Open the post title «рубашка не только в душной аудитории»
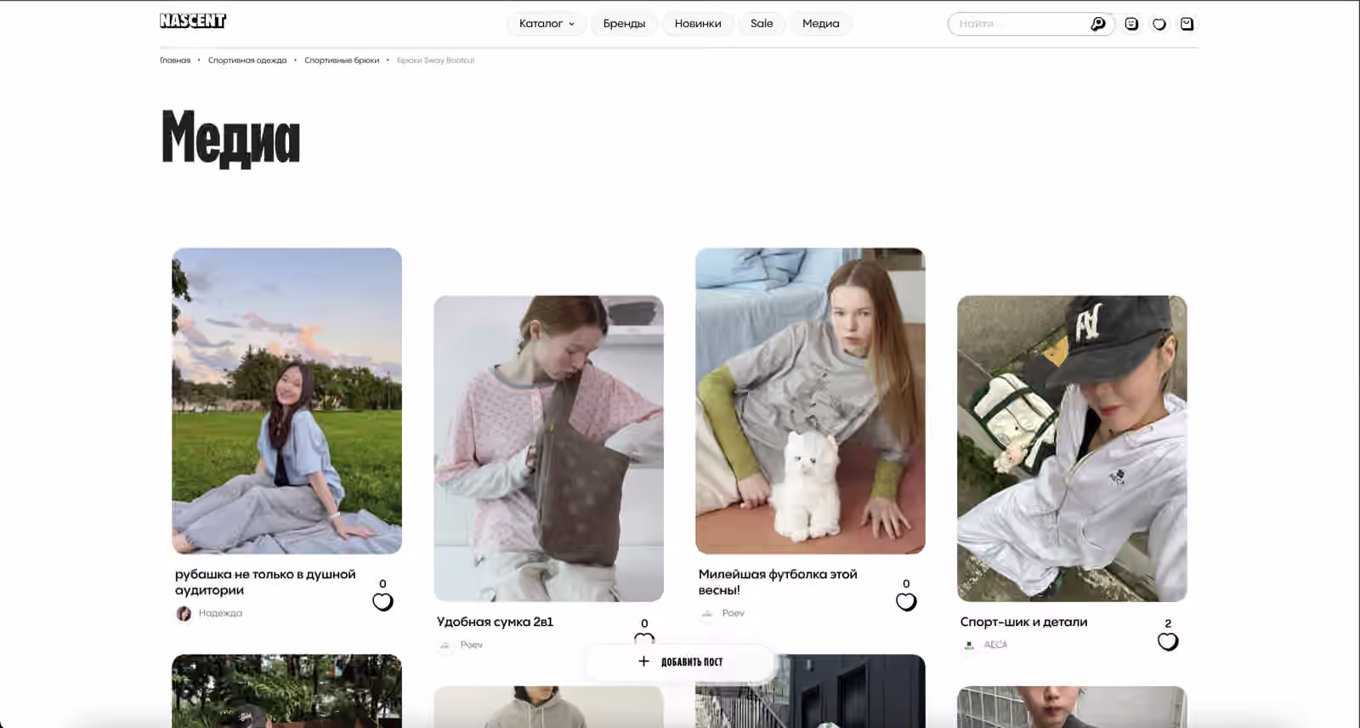Viewport: 1360px width, 728px height. click(x=265, y=583)
